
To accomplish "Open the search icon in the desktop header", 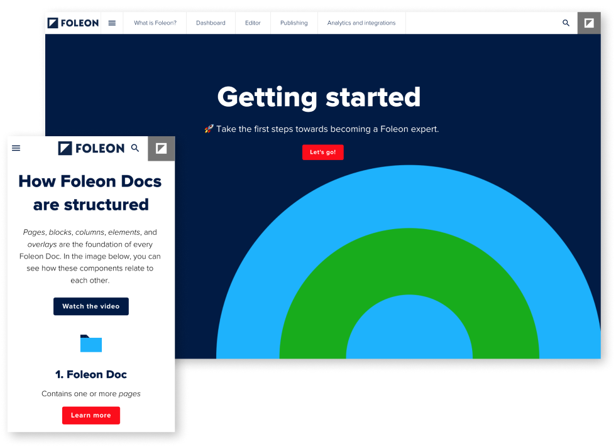I will tap(566, 23).
